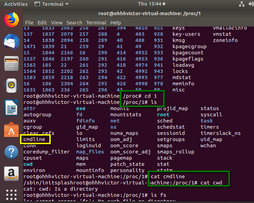This screenshot has height=203, width=254.
Task: Click the meminfo entry
Action: click(183, 84)
